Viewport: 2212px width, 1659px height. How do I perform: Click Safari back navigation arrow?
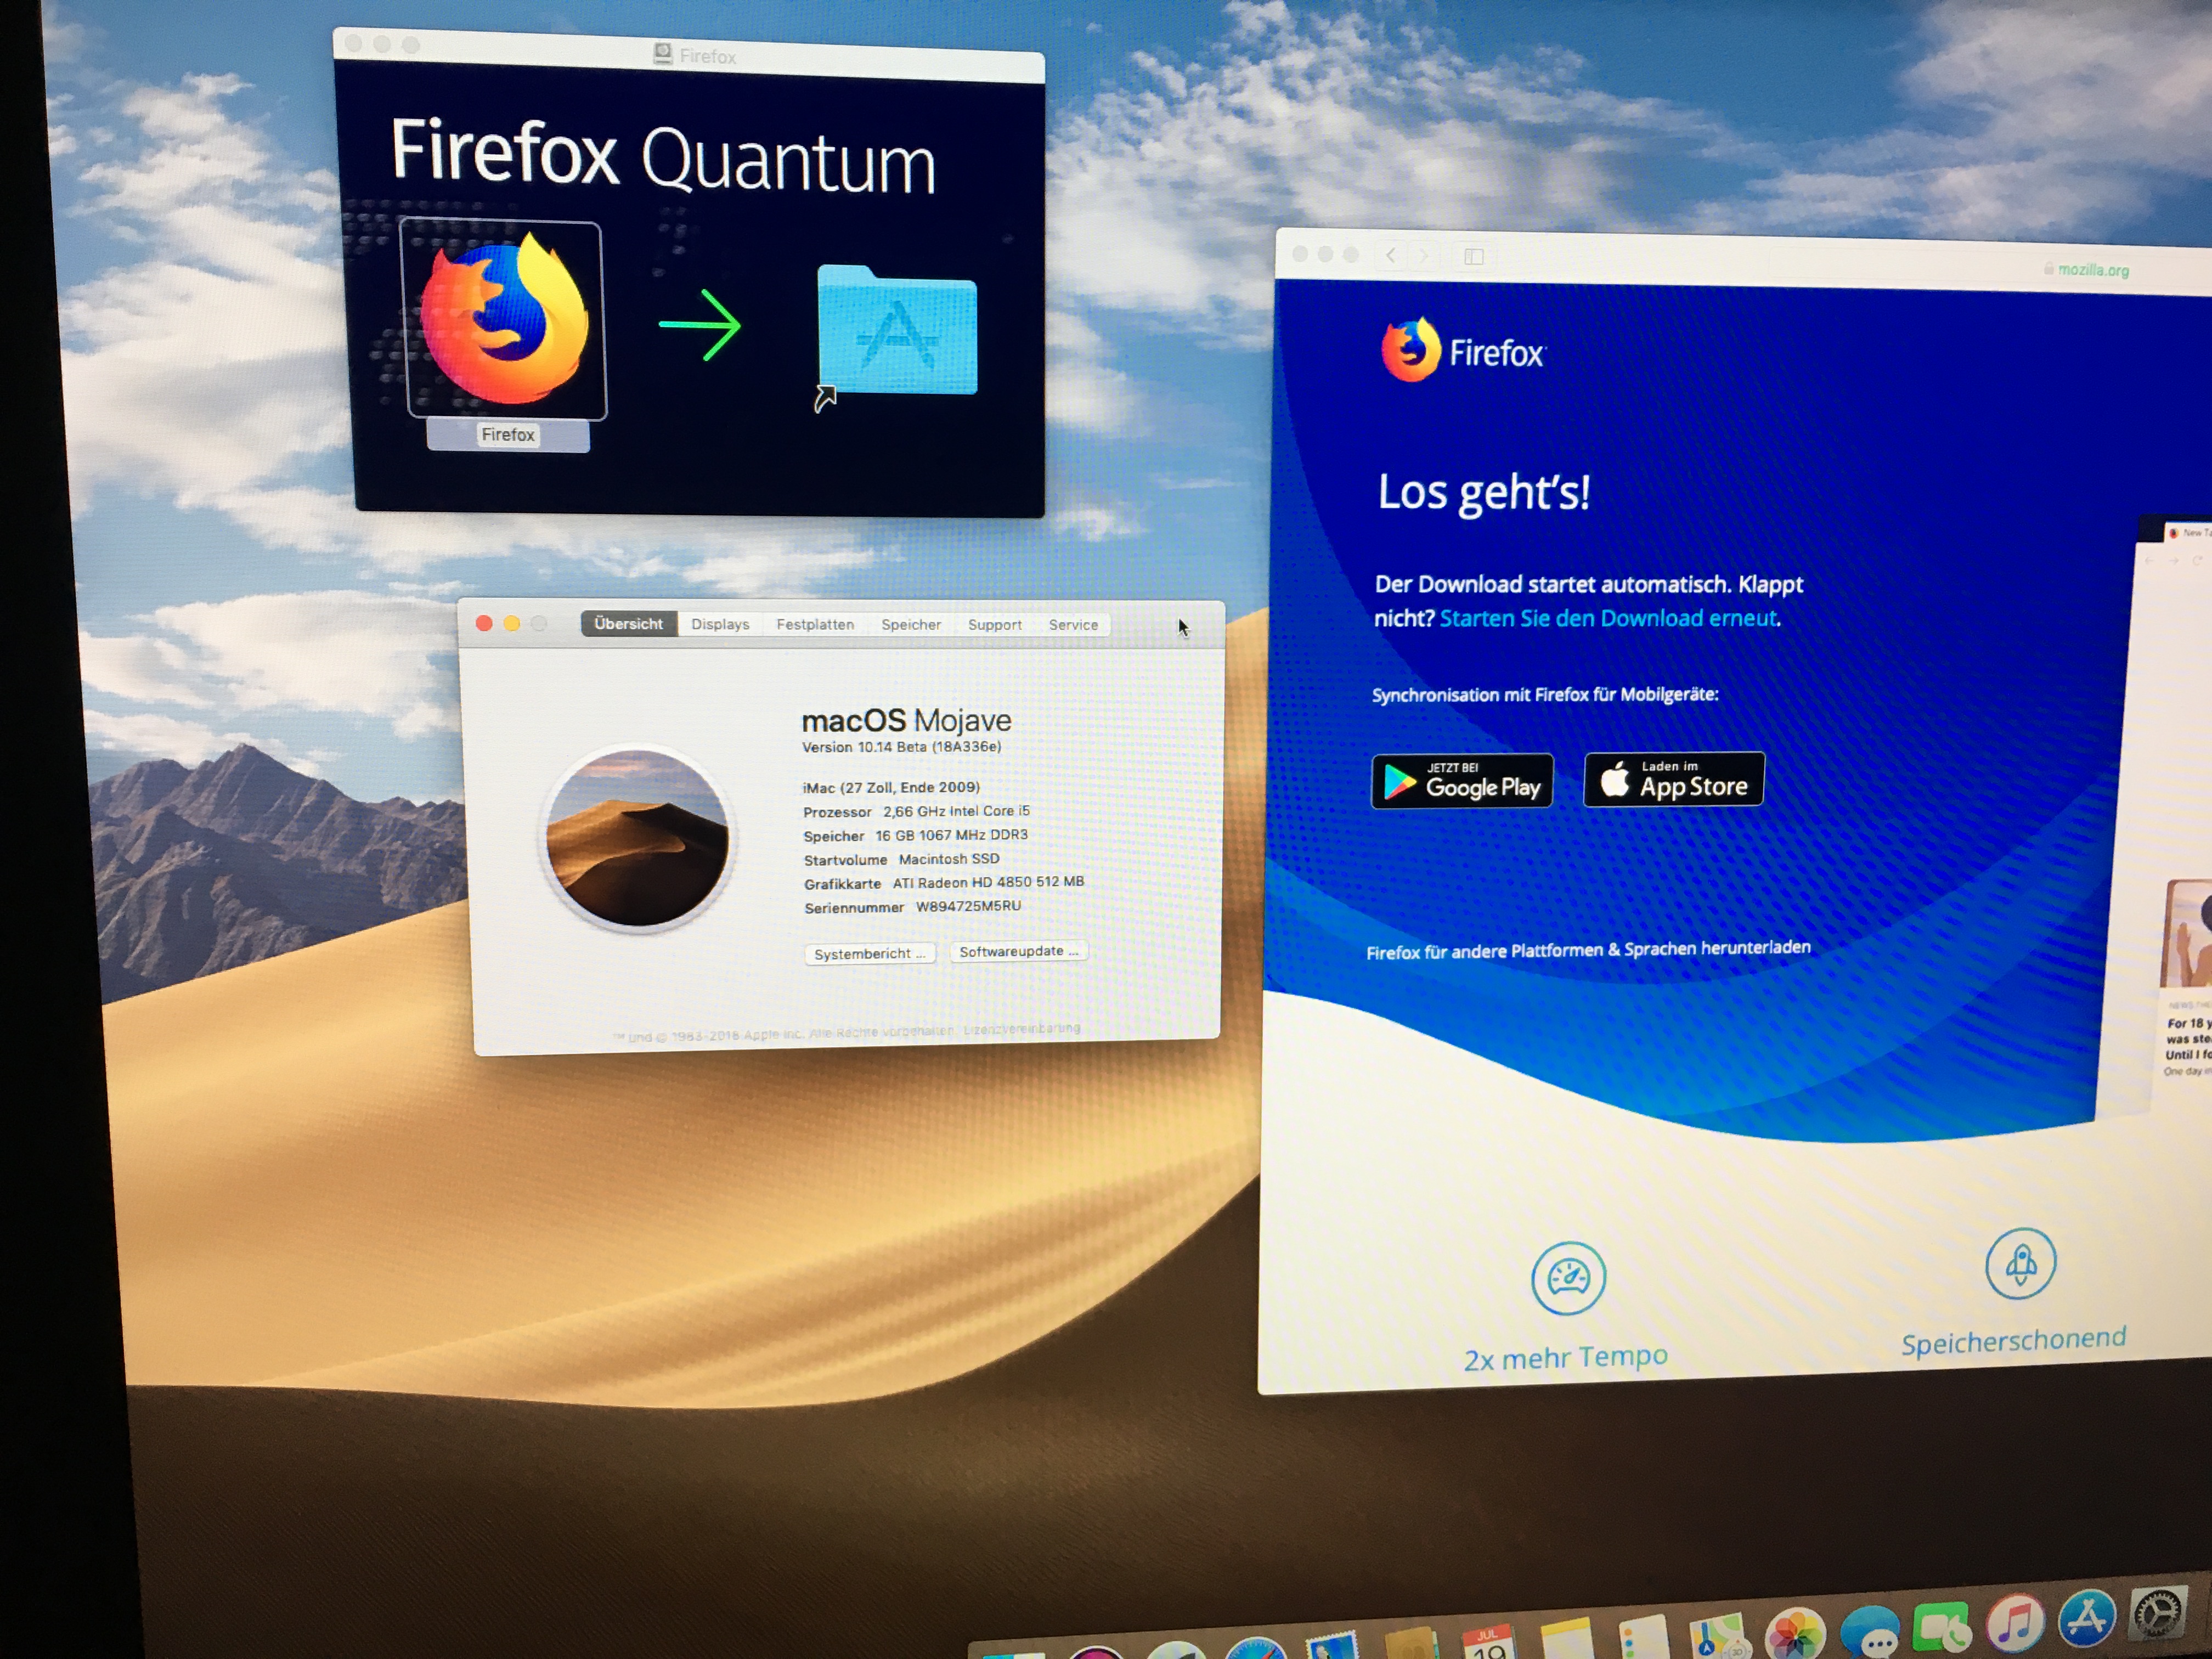tap(1391, 256)
